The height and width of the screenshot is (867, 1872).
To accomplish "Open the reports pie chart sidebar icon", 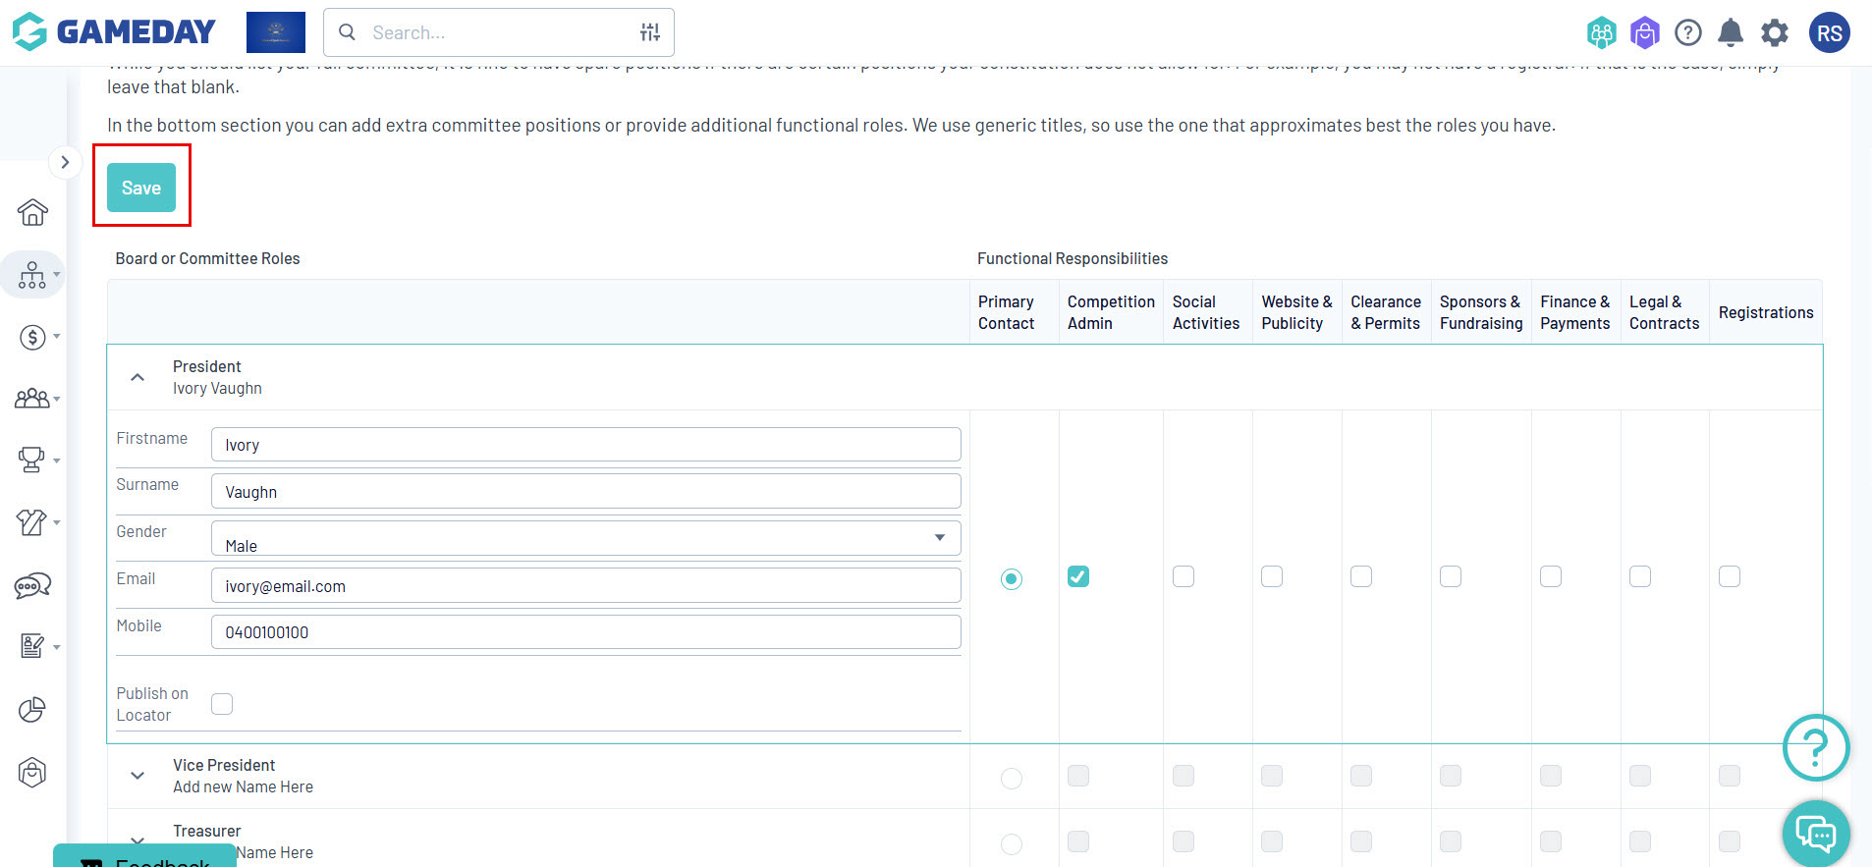I will tap(32, 710).
